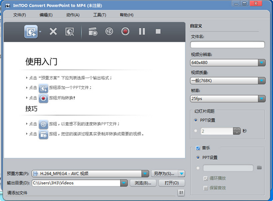The image size is (273, 201).
Task: Click the 浏览(B)... button
Action: pyautogui.click(x=143, y=183)
